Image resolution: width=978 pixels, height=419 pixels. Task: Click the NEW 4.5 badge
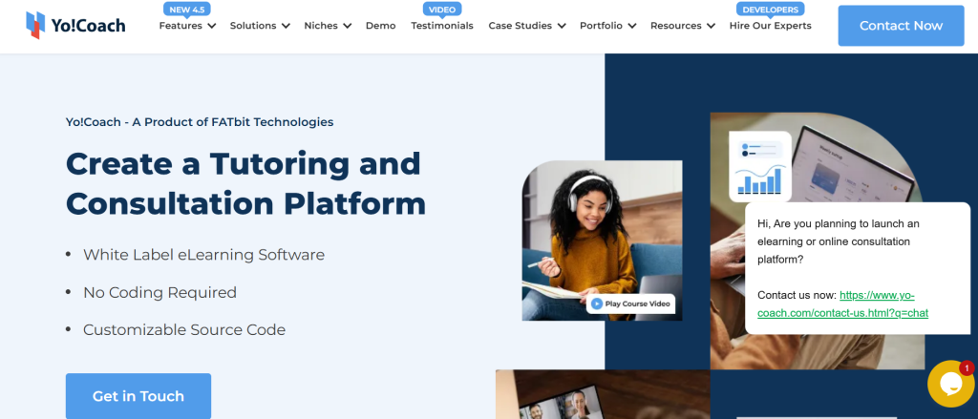pos(187,10)
